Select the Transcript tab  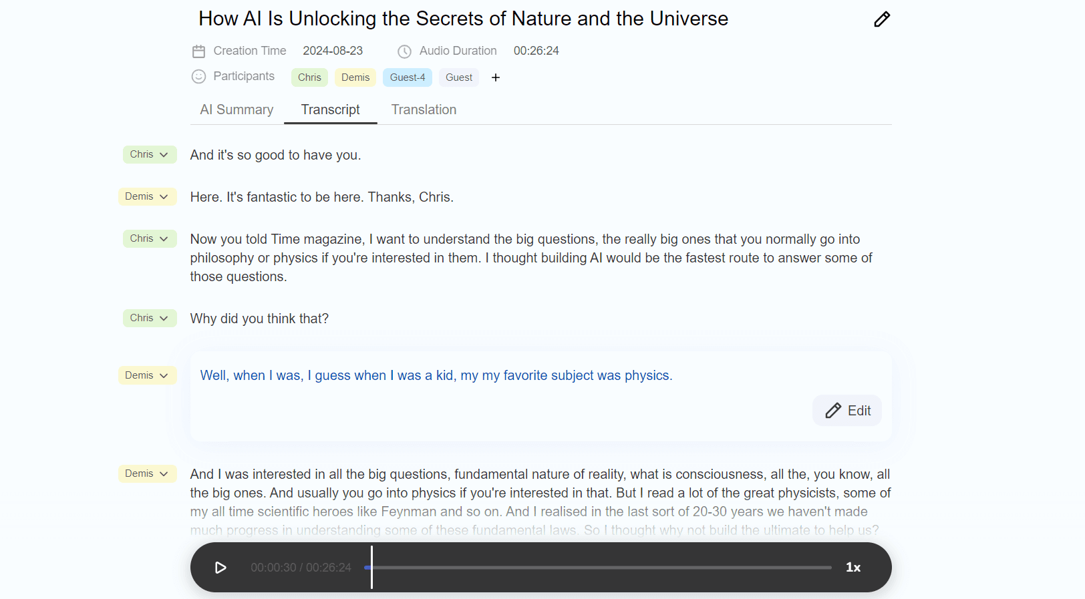tap(330, 110)
